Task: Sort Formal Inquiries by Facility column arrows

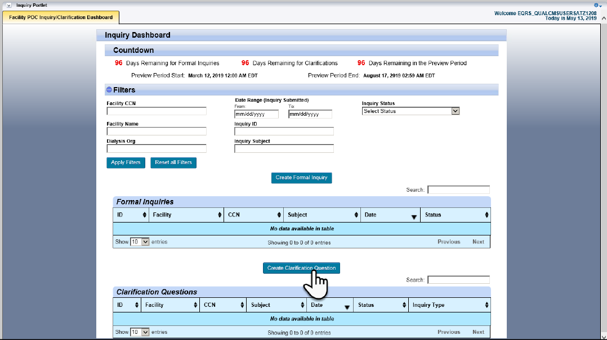Action: 219,215
